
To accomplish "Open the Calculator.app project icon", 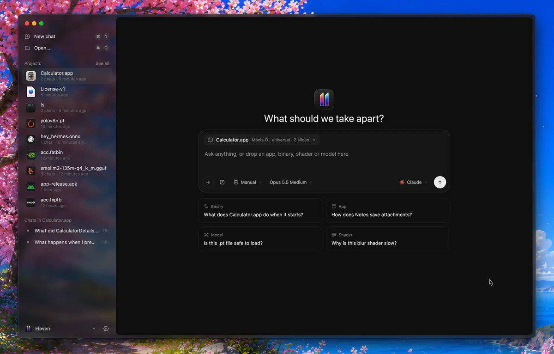I will [x=31, y=76].
